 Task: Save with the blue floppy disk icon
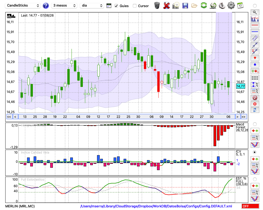[x=185, y=6]
